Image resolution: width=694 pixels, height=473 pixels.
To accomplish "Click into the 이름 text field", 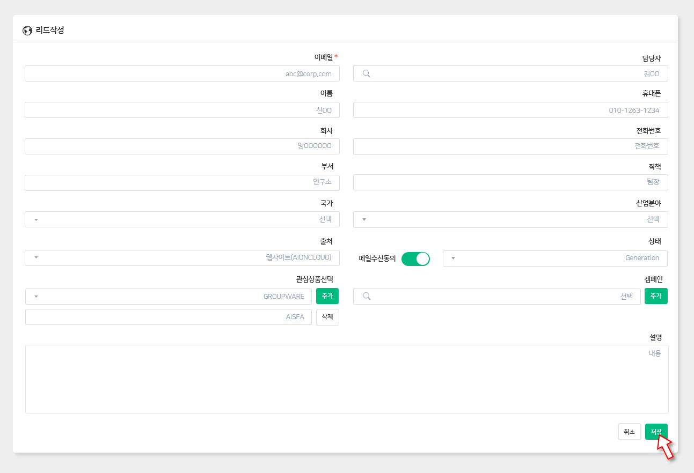I will 182,110.
